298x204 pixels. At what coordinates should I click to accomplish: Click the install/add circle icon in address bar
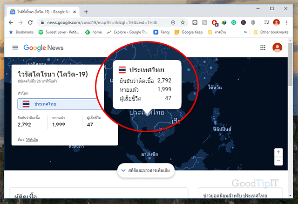click(x=173, y=23)
